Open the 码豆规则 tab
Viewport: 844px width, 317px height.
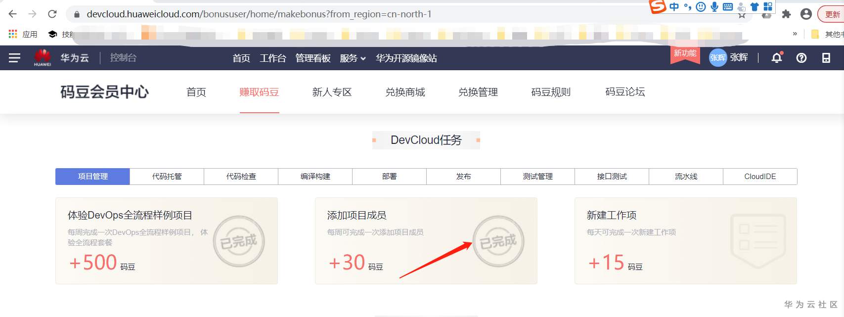[551, 92]
